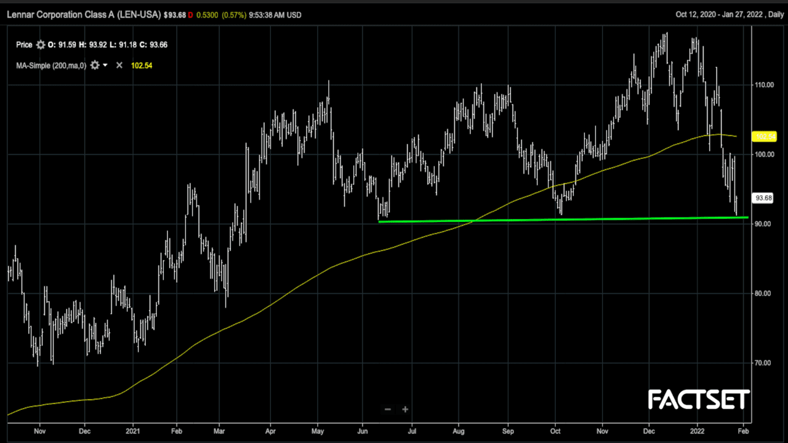The width and height of the screenshot is (788, 443).
Task: Click the yellow 102.54 moving average value
Action: [142, 65]
